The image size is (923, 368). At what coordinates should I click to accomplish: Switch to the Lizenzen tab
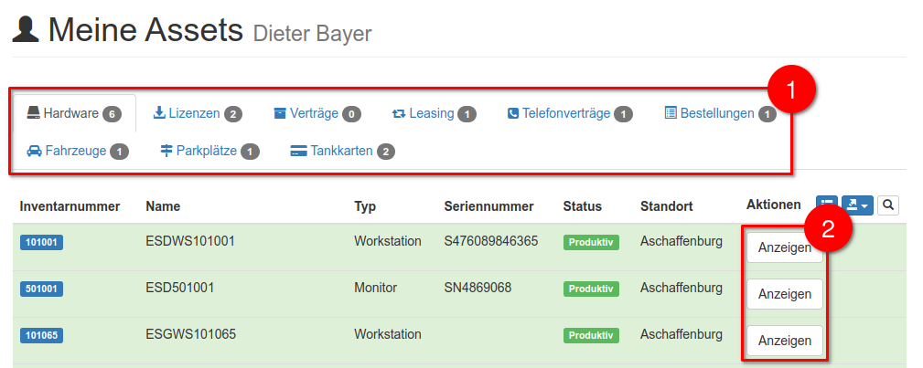pos(197,114)
